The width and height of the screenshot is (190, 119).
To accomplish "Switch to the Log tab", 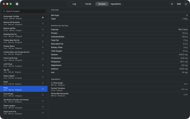I will point(74,4).
